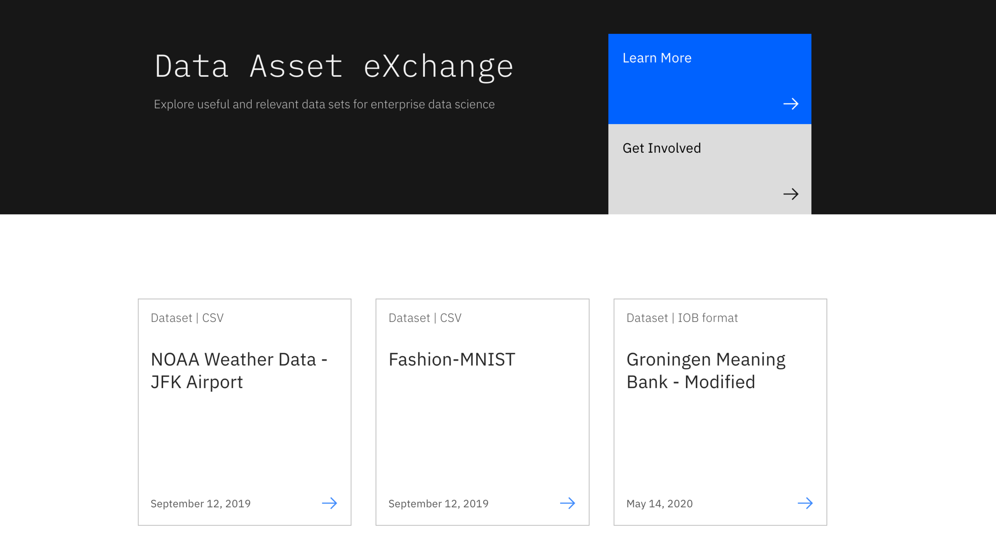Click the 'Dataset | CSV' label on the Fashion-MNIST card
The image size is (996, 537).
click(425, 318)
